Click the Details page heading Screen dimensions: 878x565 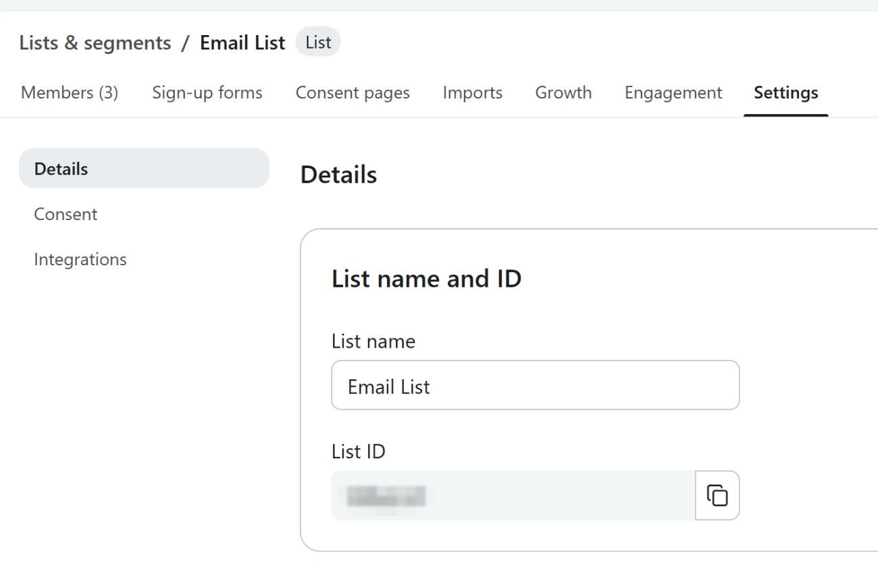coord(338,175)
